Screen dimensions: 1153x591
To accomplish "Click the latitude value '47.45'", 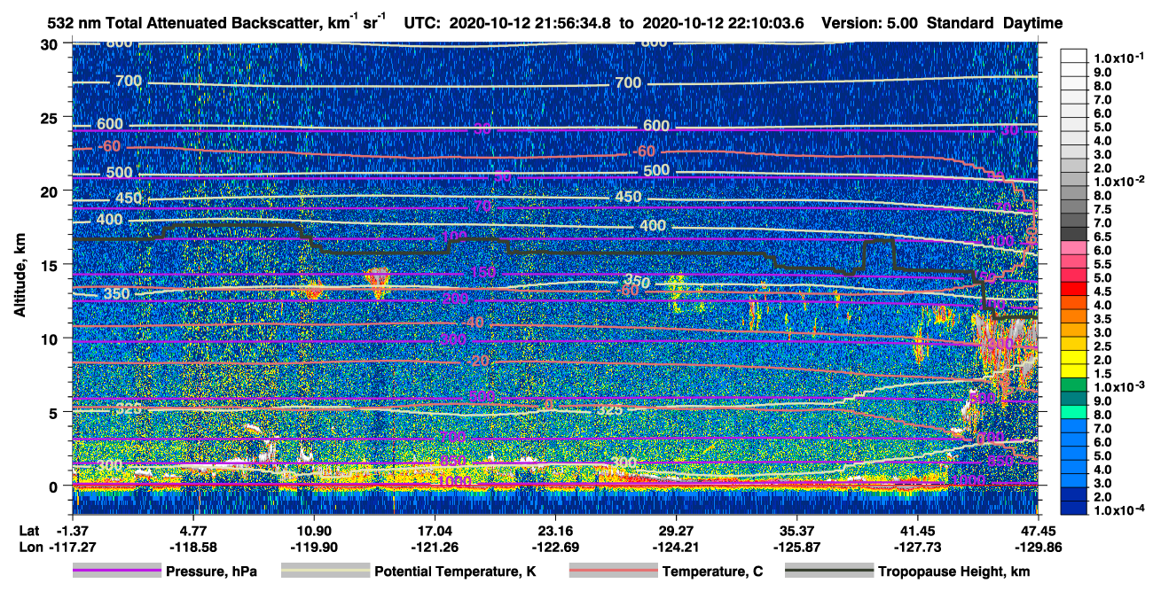I will point(1038,530).
